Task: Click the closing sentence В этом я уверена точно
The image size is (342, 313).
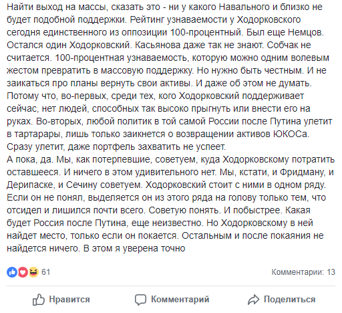Action: (x=134, y=249)
